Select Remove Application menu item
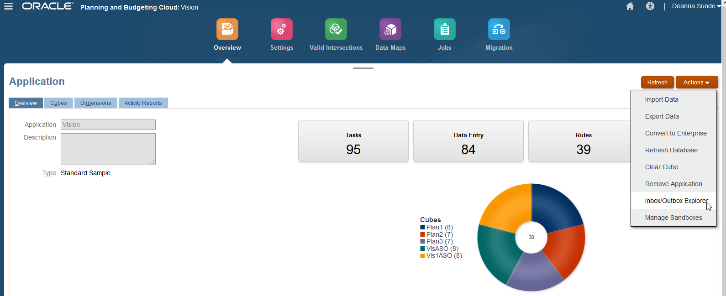726x296 pixels. point(673,184)
